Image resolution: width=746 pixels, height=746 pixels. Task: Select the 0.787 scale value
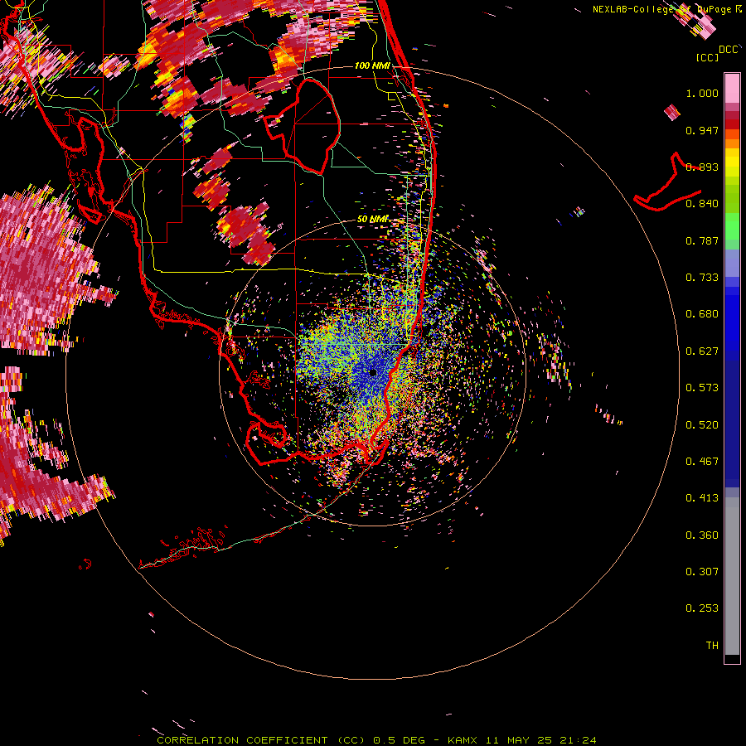pos(702,240)
